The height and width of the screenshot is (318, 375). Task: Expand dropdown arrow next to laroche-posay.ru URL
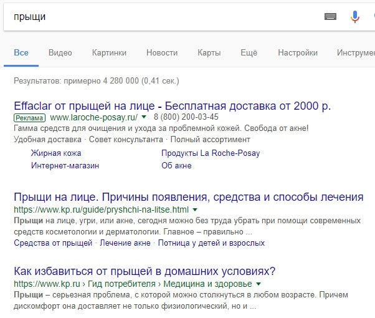tap(143, 117)
